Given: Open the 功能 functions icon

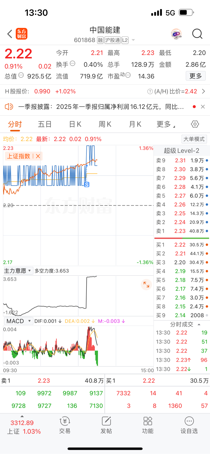Looking at the screenshot, I should (148, 425).
